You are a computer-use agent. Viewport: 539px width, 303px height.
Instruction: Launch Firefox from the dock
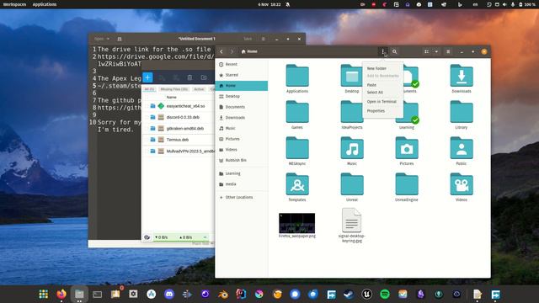coord(61,294)
